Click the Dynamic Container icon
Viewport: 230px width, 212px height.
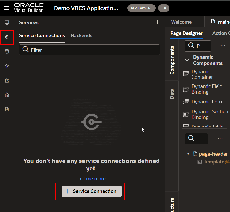186,74
